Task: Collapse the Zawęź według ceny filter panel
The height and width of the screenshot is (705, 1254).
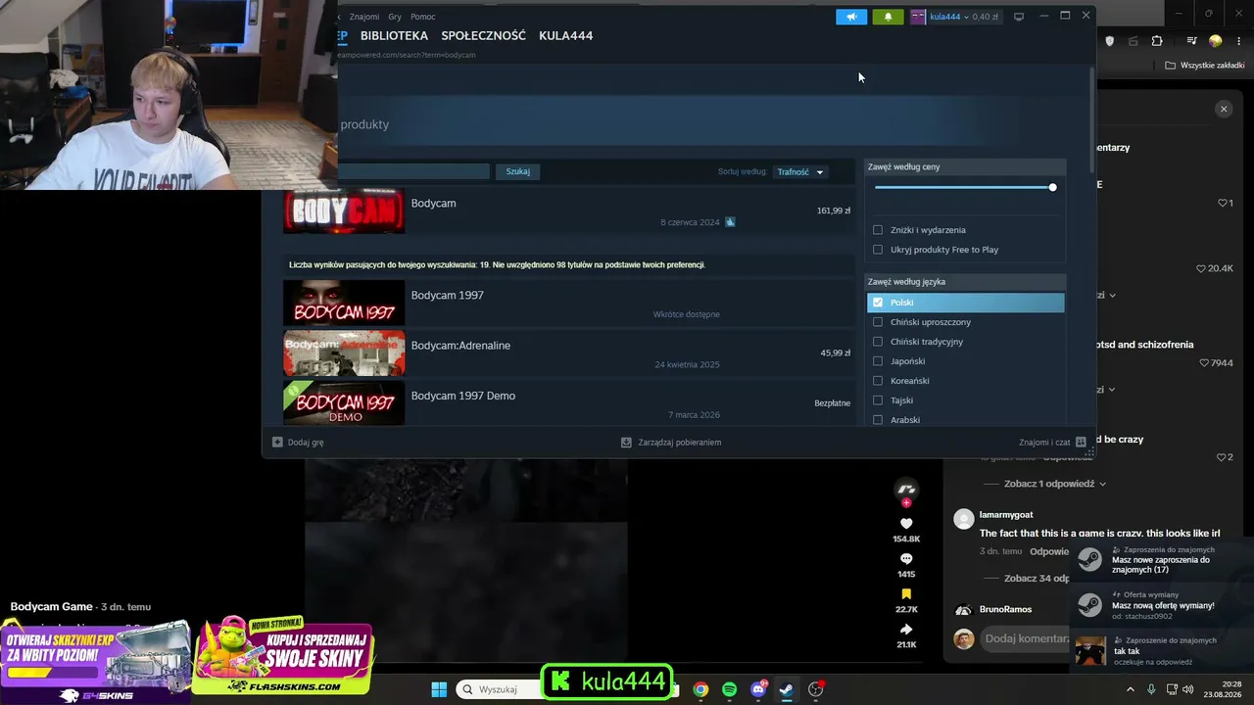Action: [x=966, y=166]
